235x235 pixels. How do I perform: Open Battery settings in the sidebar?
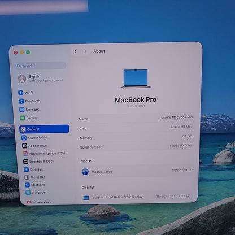click(29, 118)
